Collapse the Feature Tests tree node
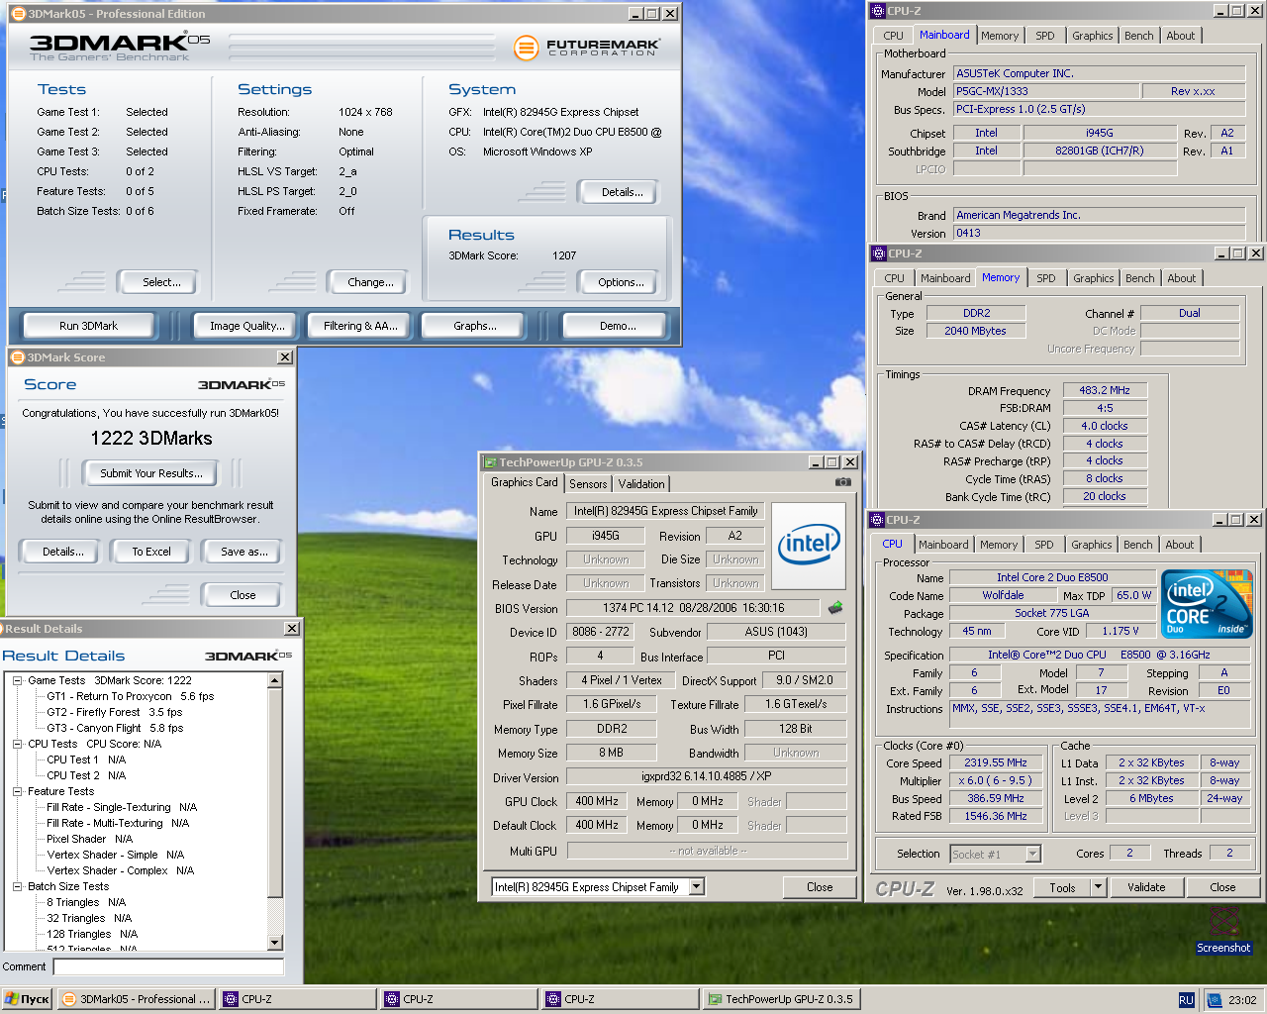This screenshot has width=1267, height=1014. coord(18,791)
